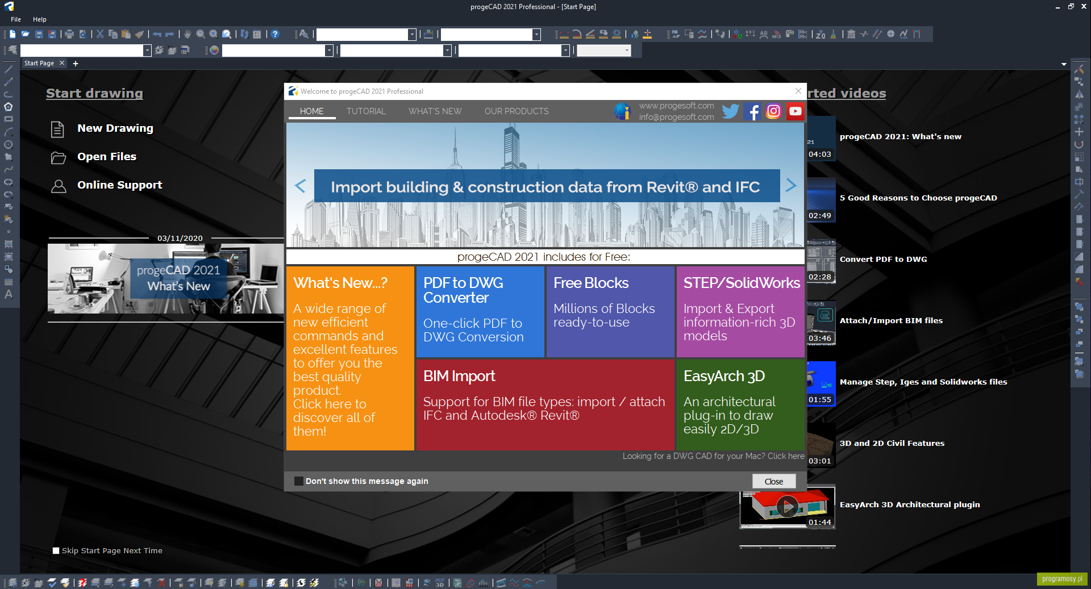Screen dimensions: 1091x589
Task: Check Skip Start Page Next Time
Action: pos(56,550)
